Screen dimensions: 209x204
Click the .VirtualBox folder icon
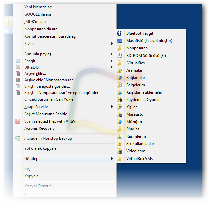(x=119, y=63)
